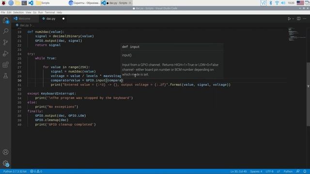Change indentation via Spaces: 4
Screen dimensions: 310x174
tap(256, 172)
